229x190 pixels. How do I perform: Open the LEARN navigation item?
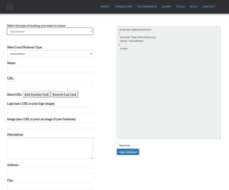[166, 7]
